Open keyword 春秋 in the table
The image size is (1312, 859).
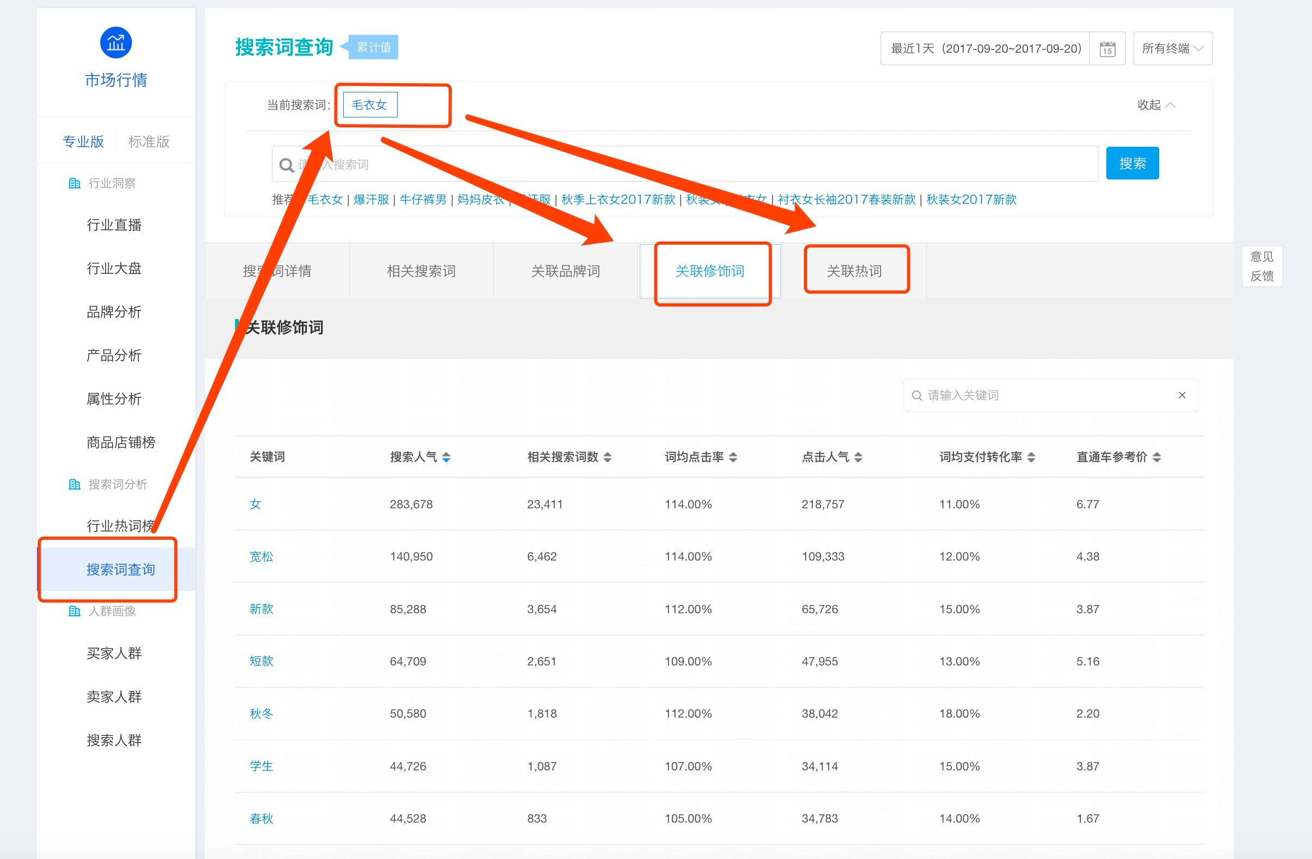coord(261,818)
